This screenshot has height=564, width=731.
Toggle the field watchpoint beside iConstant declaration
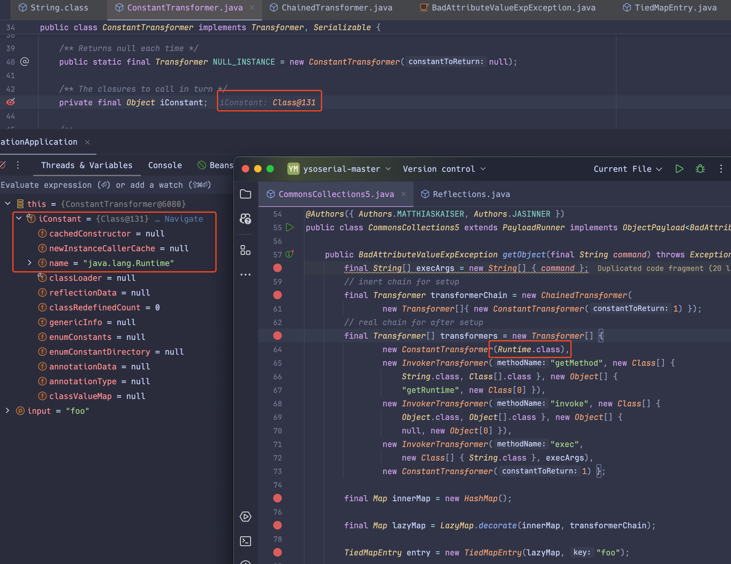11,102
